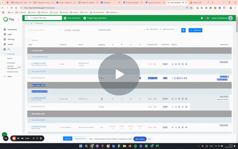
Task: Click Stop sharing in the Loom banner
Action: (x=140, y=139)
